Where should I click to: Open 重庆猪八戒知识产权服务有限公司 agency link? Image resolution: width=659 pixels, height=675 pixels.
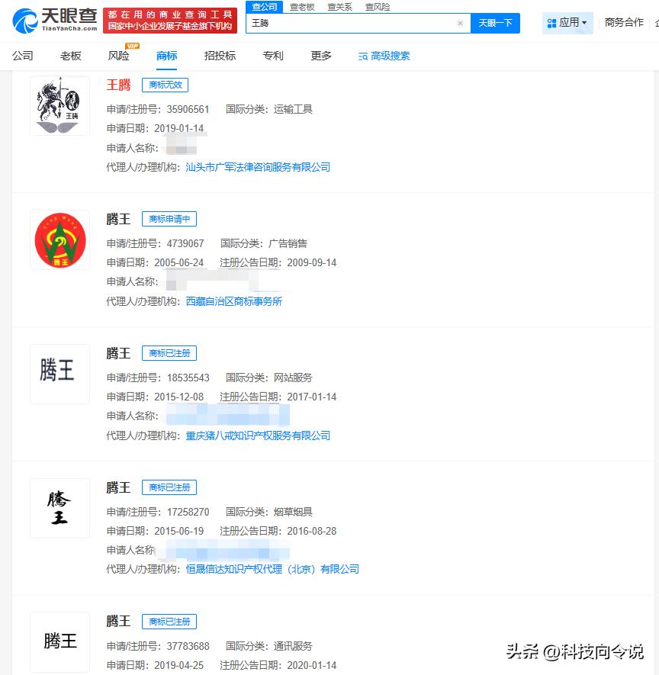(x=258, y=436)
